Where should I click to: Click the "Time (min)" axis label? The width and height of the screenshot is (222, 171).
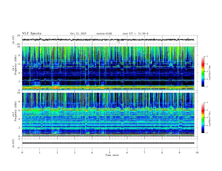click(112, 155)
